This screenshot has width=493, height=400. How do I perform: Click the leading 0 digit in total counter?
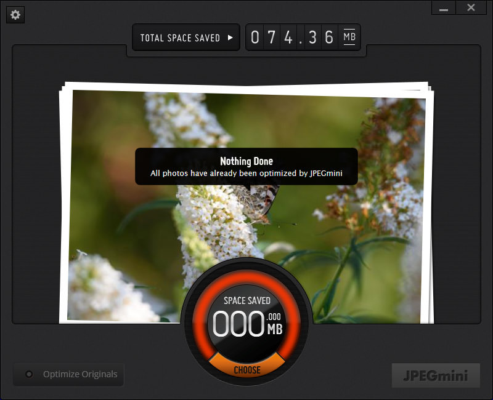tap(255, 38)
